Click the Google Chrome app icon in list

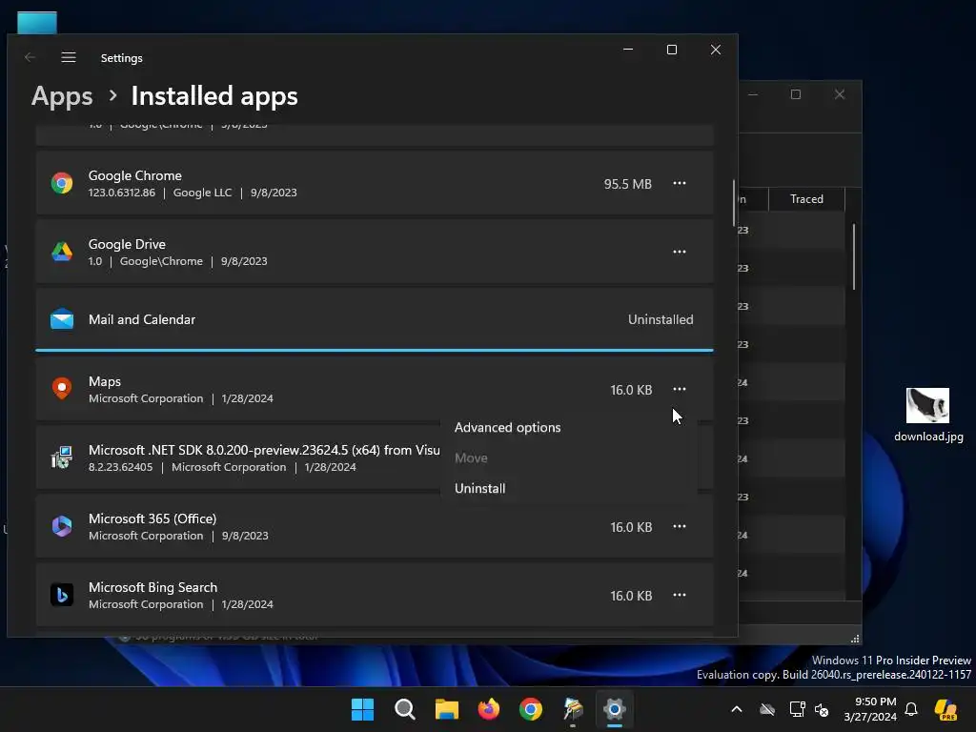click(x=62, y=183)
